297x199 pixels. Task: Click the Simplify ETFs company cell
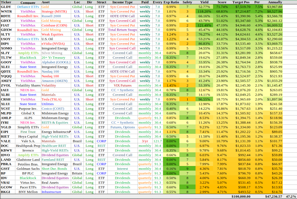pyautogui.click(x=28, y=127)
